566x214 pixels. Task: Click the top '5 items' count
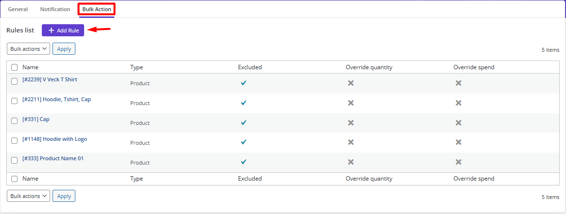coord(550,50)
